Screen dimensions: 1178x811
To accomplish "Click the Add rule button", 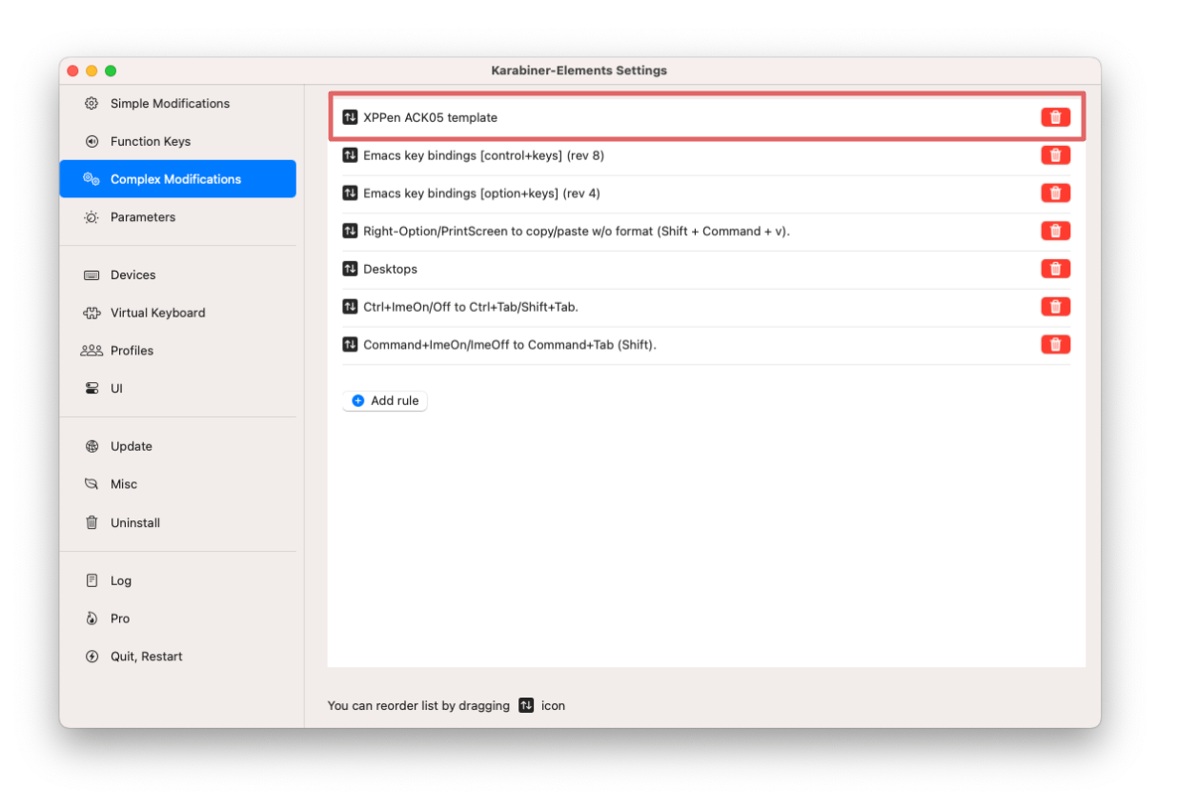I will (x=385, y=401).
